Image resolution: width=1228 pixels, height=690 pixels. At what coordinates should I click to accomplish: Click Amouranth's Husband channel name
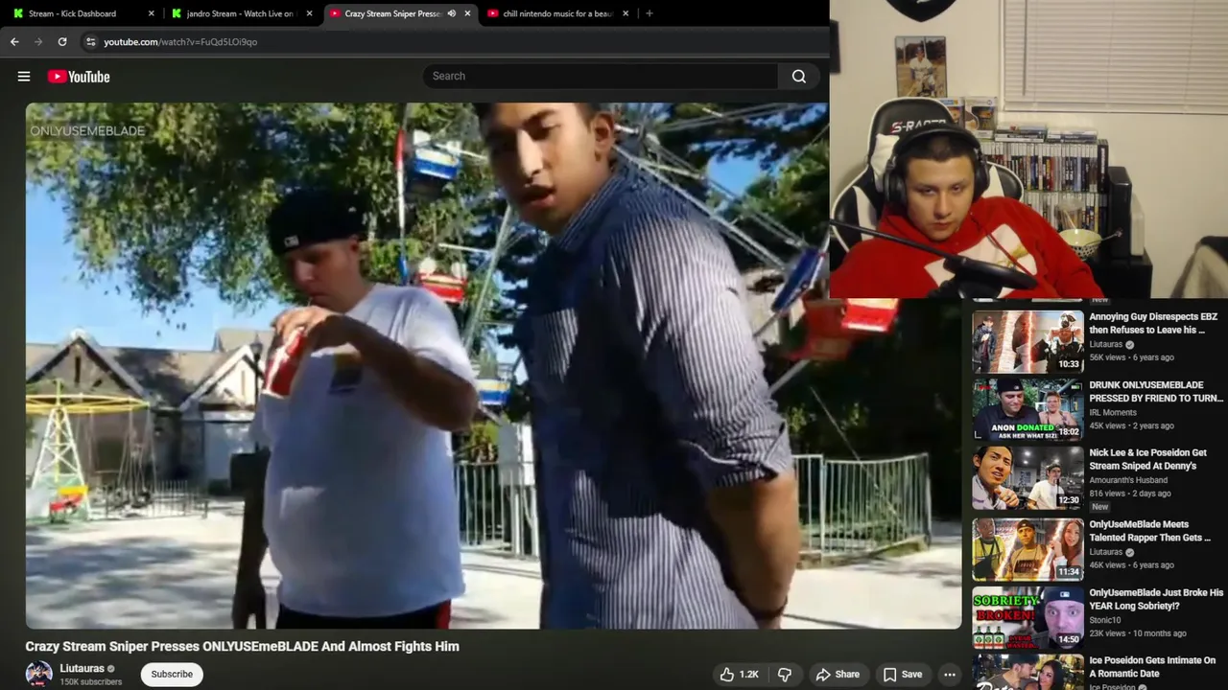pos(1128,480)
